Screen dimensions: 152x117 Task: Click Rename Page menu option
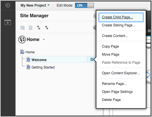[x=114, y=84]
